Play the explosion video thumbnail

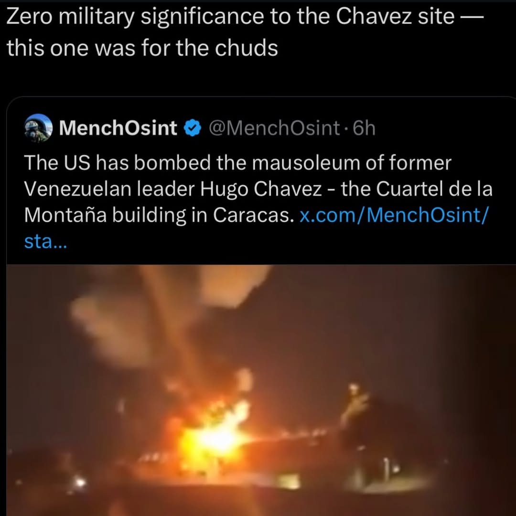coord(261,390)
